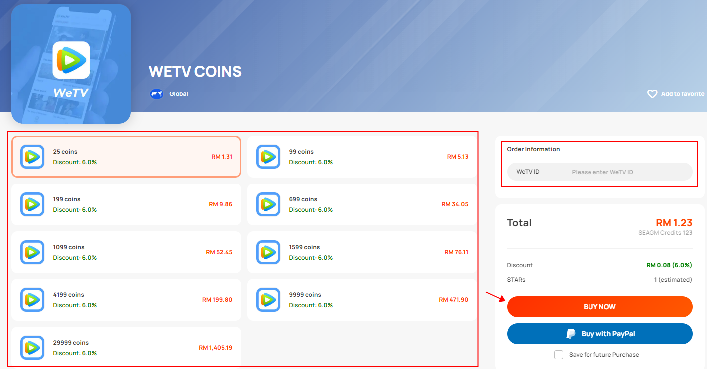Open the large WeTV product thumbnail
Image resolution: width=707 pixels, height=369 pixels.
71,64
